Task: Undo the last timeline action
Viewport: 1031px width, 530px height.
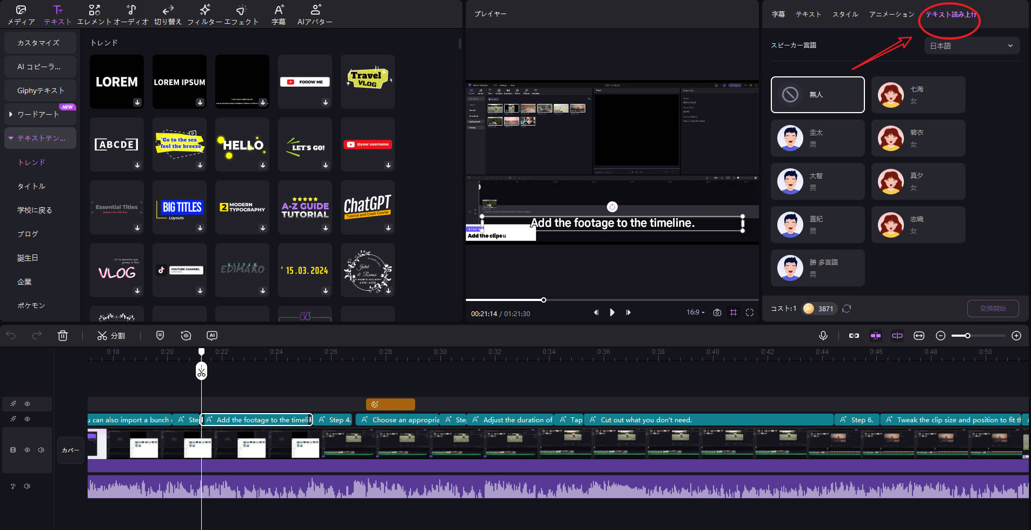Action: (11, 336)
